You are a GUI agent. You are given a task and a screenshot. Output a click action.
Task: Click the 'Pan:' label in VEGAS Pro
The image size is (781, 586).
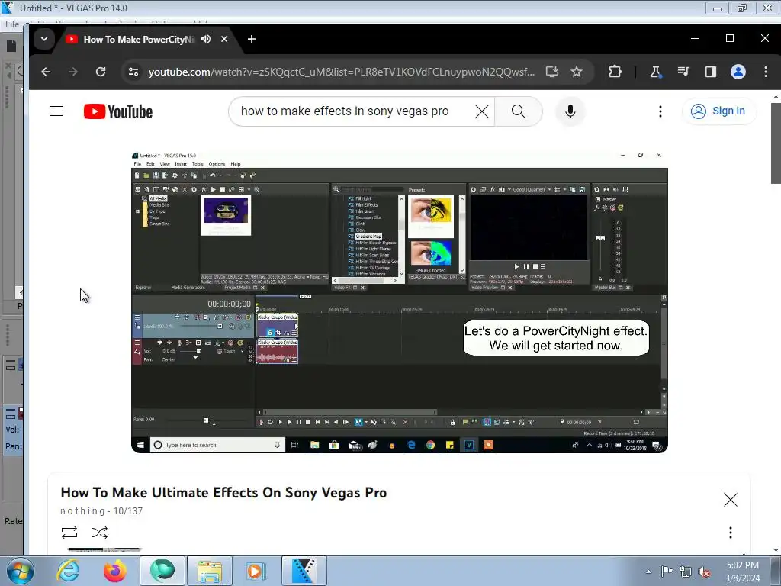pyautogui.click(x=14, y=446)
